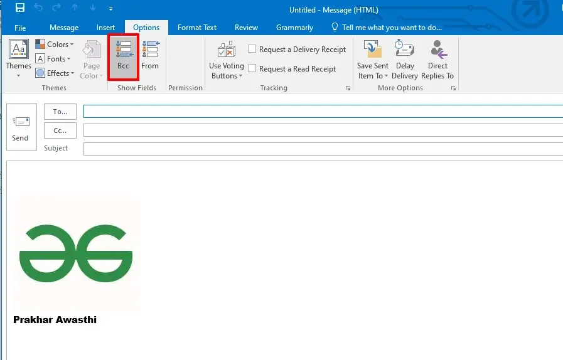
Task: Open the Use Voting Buttons dropdown
Action: [x=226, y=60]
